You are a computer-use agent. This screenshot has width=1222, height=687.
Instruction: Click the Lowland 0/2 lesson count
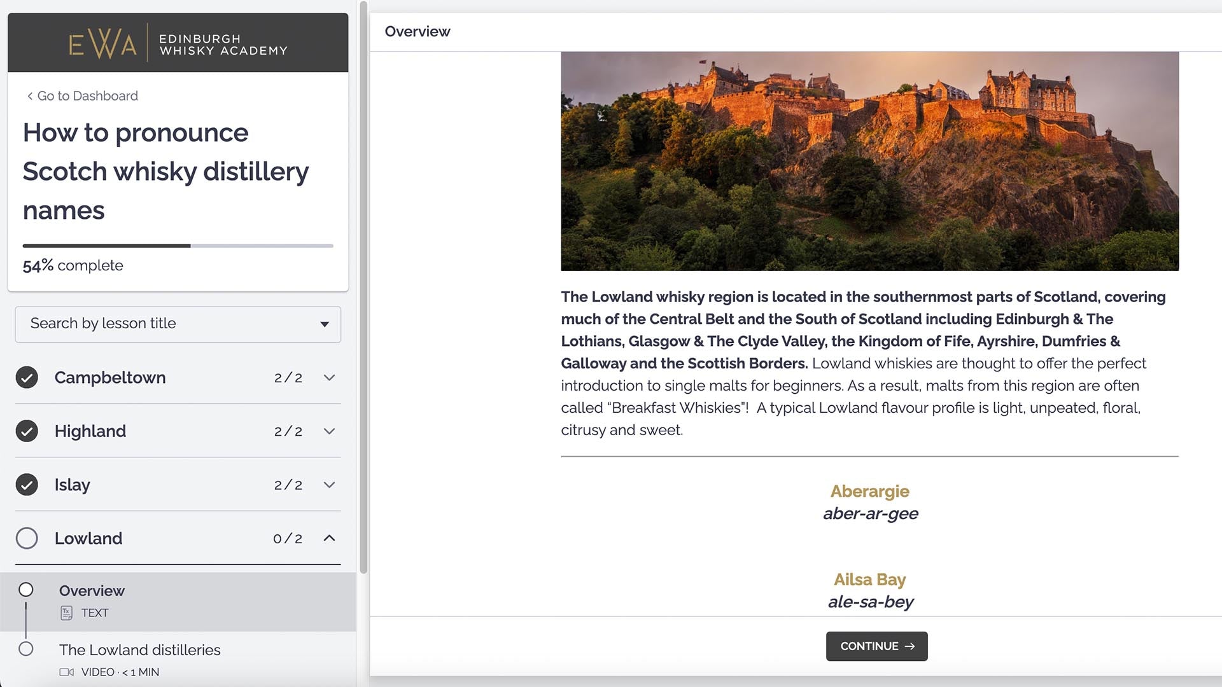coord(288,539)
